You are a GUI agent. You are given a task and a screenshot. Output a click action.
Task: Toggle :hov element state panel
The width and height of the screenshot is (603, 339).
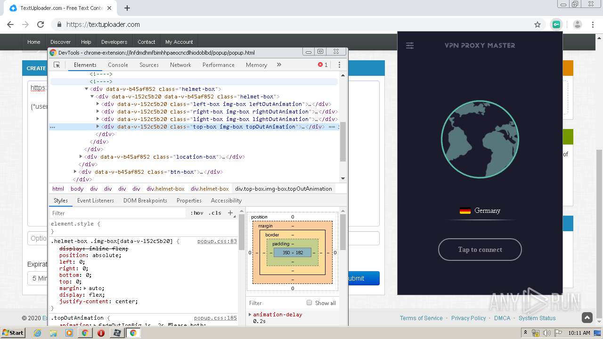[197, 213]
